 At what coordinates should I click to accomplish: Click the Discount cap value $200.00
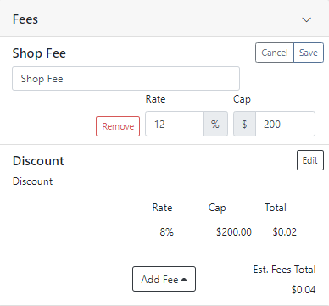point(234,232)
